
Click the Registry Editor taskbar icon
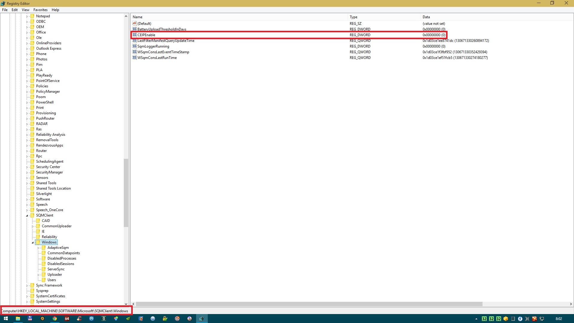point(202,319)
